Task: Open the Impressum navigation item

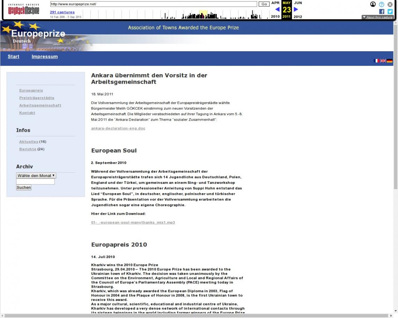Action: (45, 56)
